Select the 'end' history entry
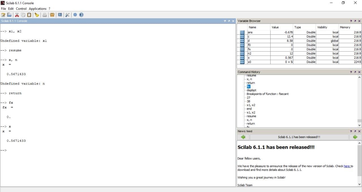The image size is (362, 192). (249, 109)
